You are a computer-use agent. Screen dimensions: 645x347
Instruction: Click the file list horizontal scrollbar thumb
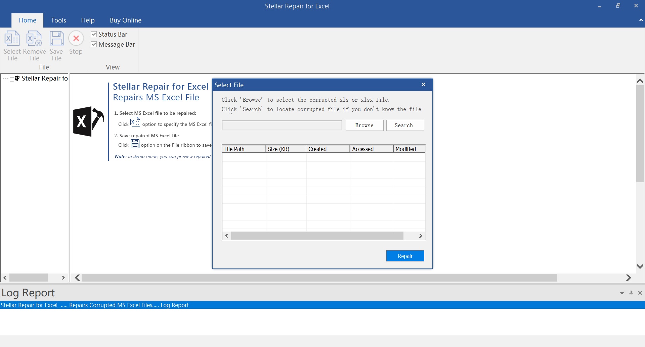pyautogui.click(x=317, y=236)
